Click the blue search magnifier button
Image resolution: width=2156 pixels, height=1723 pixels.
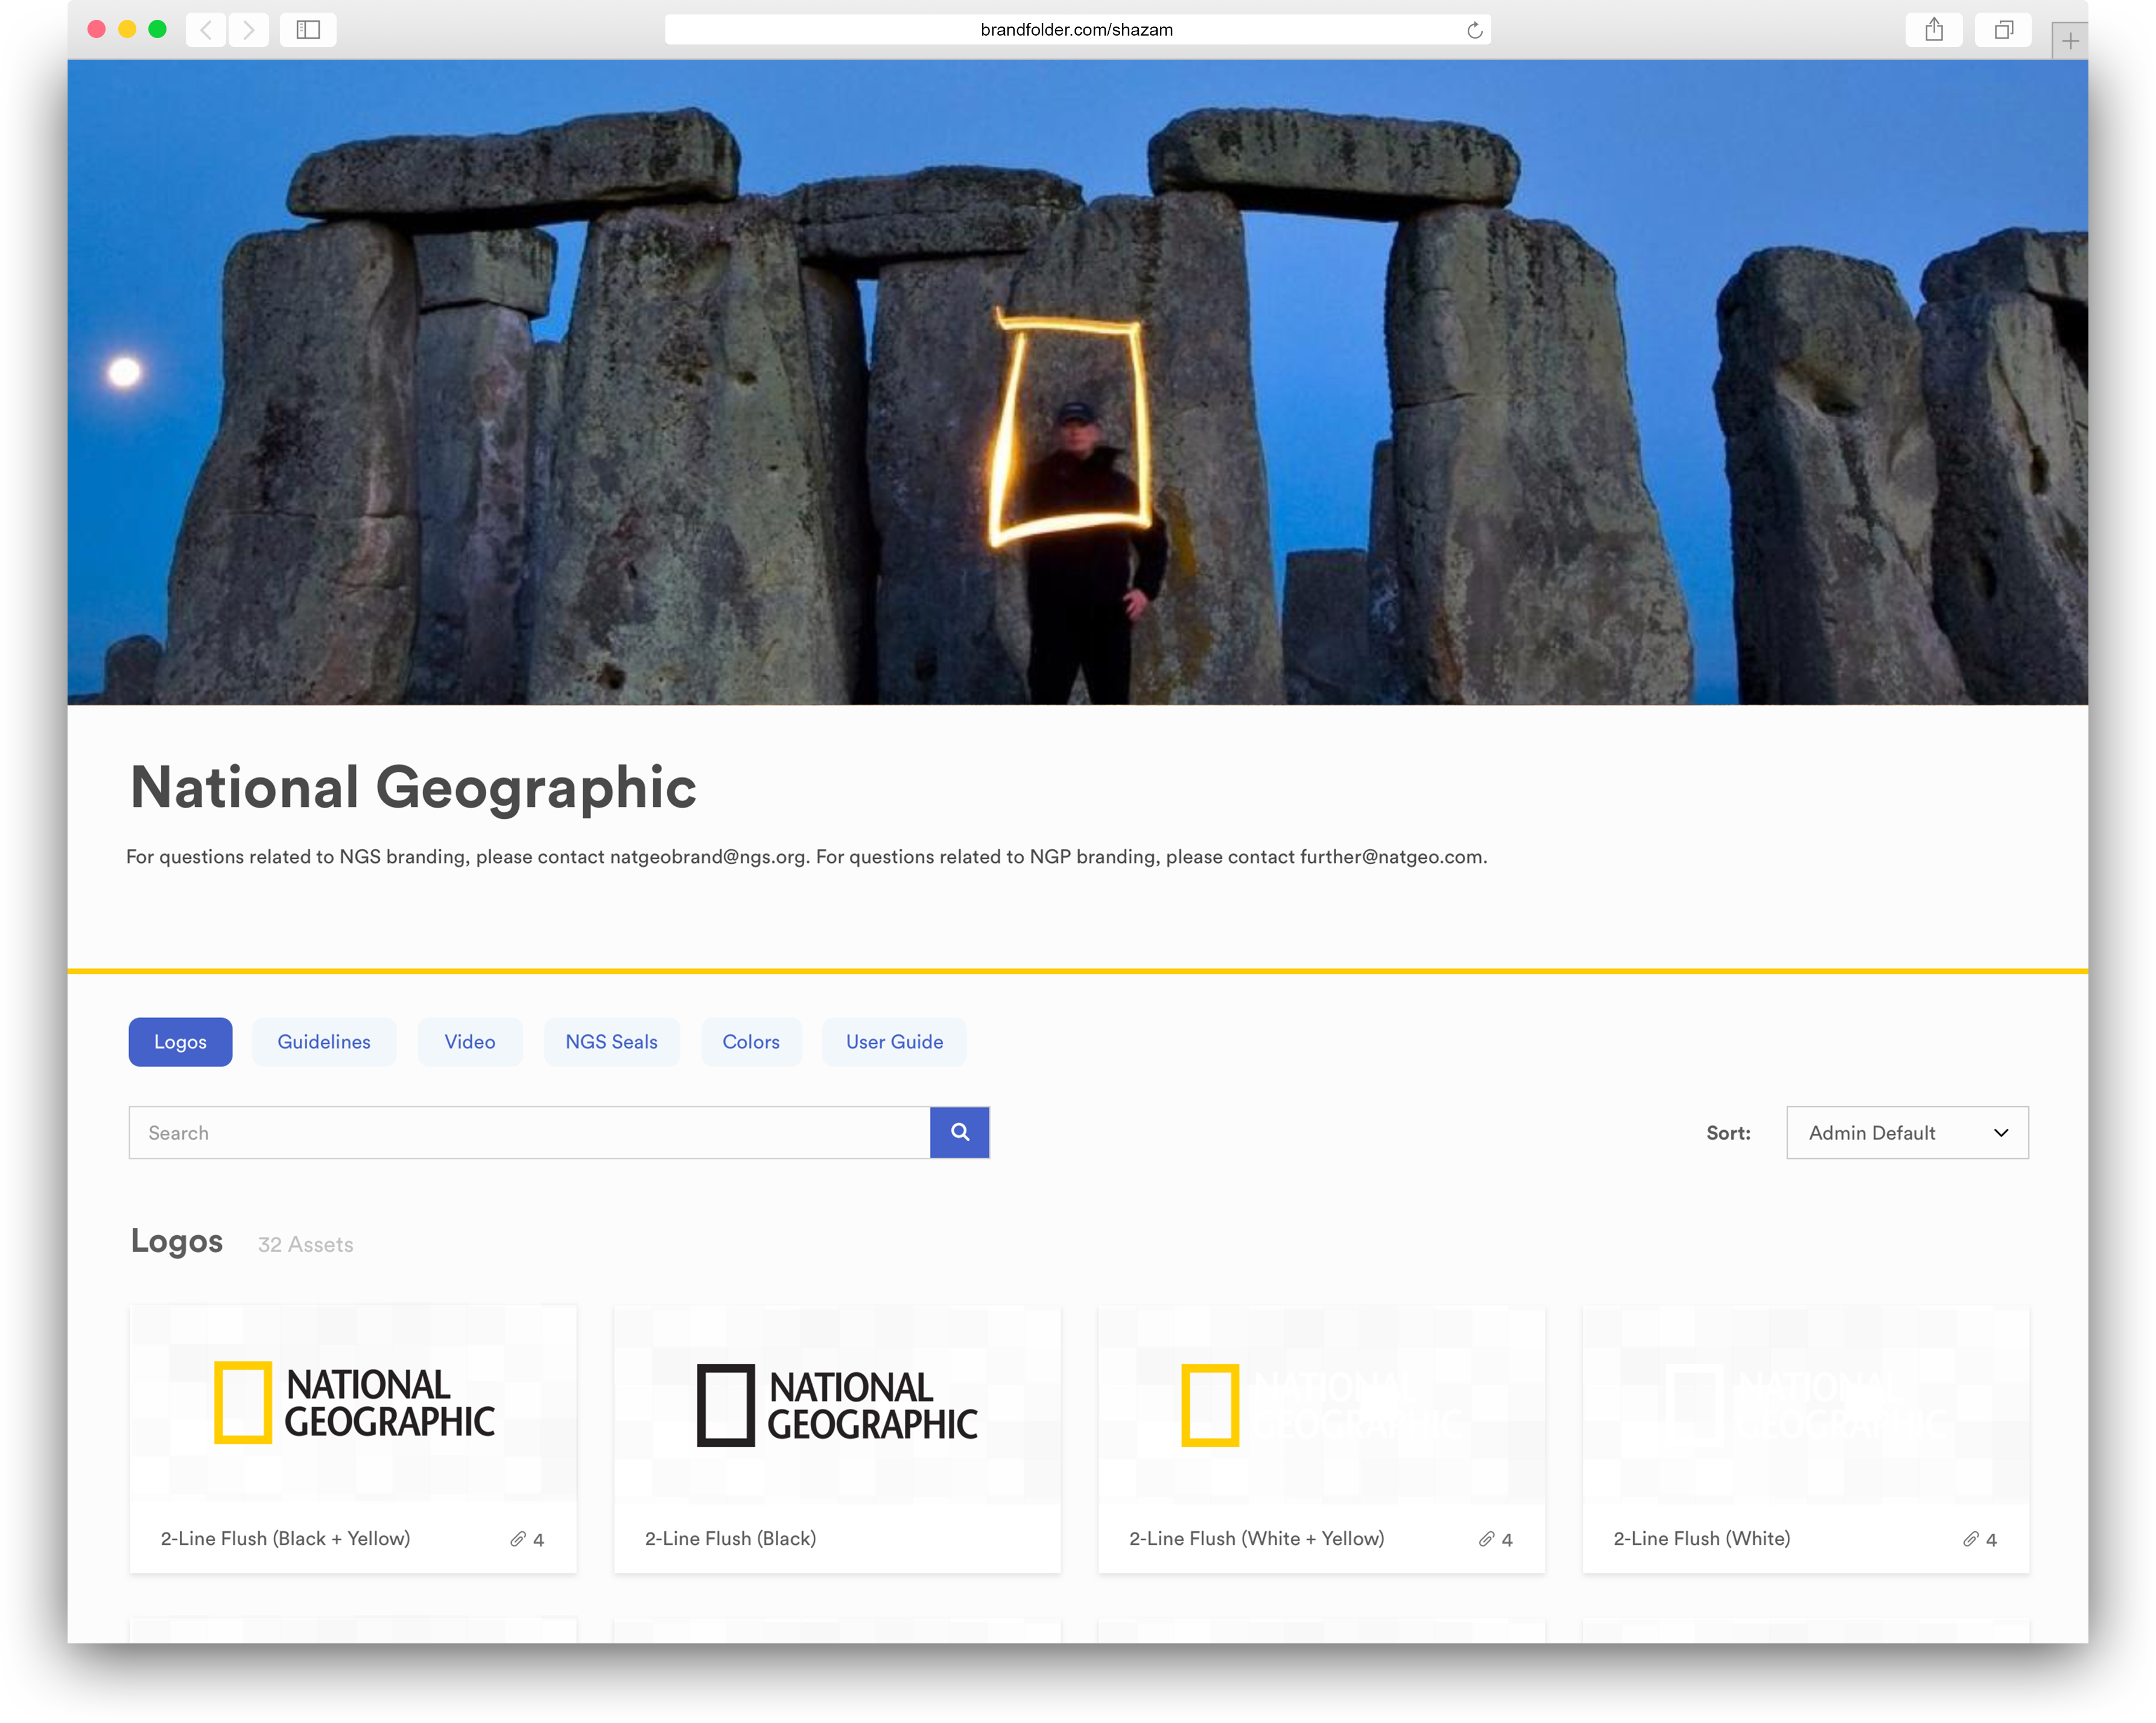960,1132
